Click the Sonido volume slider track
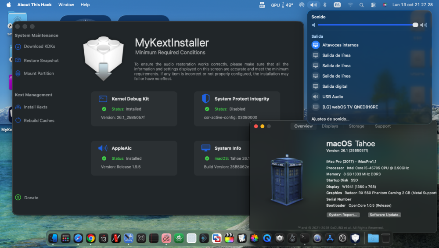The height and width of the screenshot is (248, 439). pos(368,25)
